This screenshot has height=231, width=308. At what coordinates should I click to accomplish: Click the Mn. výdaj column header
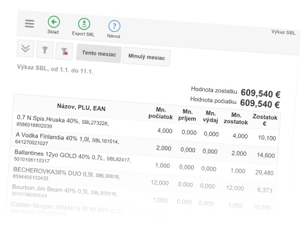tap(210, 117)
